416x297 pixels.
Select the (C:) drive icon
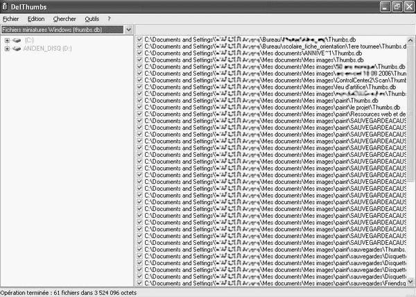[17, 40]
